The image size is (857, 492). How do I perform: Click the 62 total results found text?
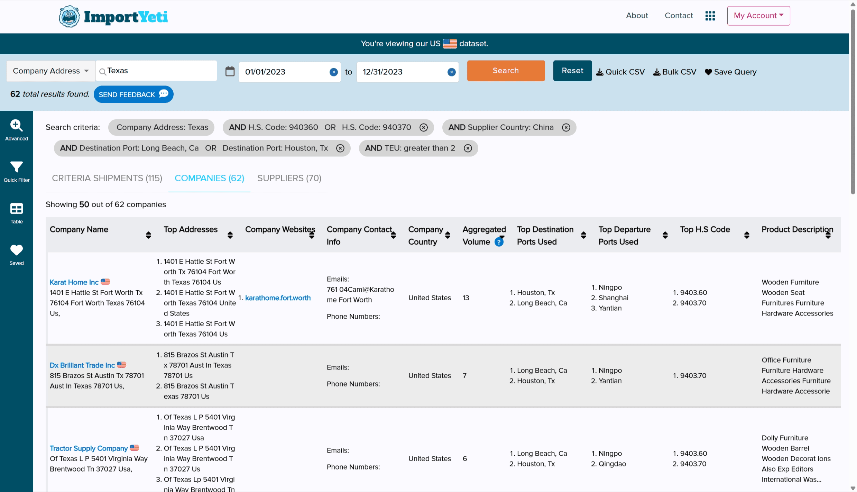coord(50,94)
